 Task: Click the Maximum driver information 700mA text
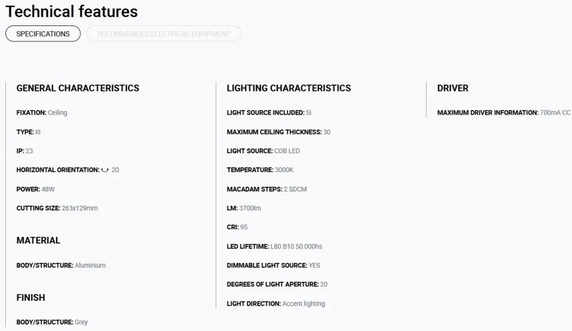504,112
